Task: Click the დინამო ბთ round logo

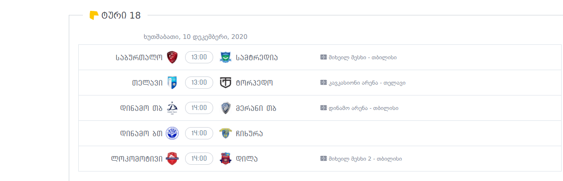Action: pyautogui.click(x=172, y=133)
